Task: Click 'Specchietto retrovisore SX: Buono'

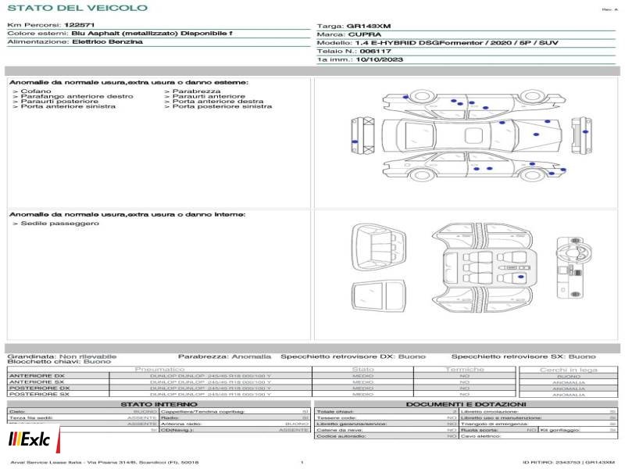Action: click(523, 356)
